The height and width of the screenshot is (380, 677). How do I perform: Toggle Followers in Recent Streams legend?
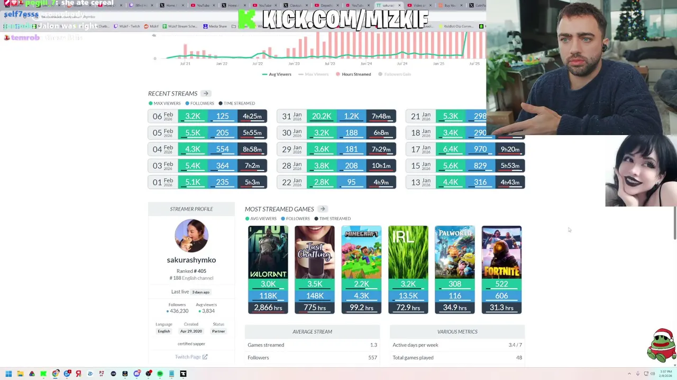200,103
